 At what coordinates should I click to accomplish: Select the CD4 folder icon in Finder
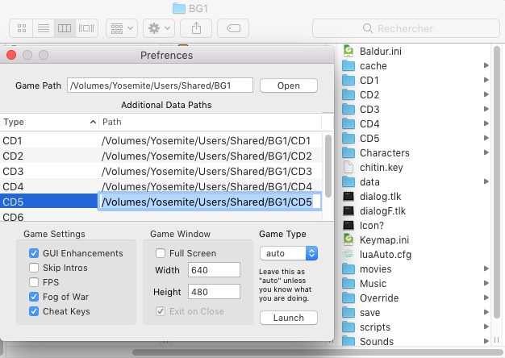tap(348, 123)
